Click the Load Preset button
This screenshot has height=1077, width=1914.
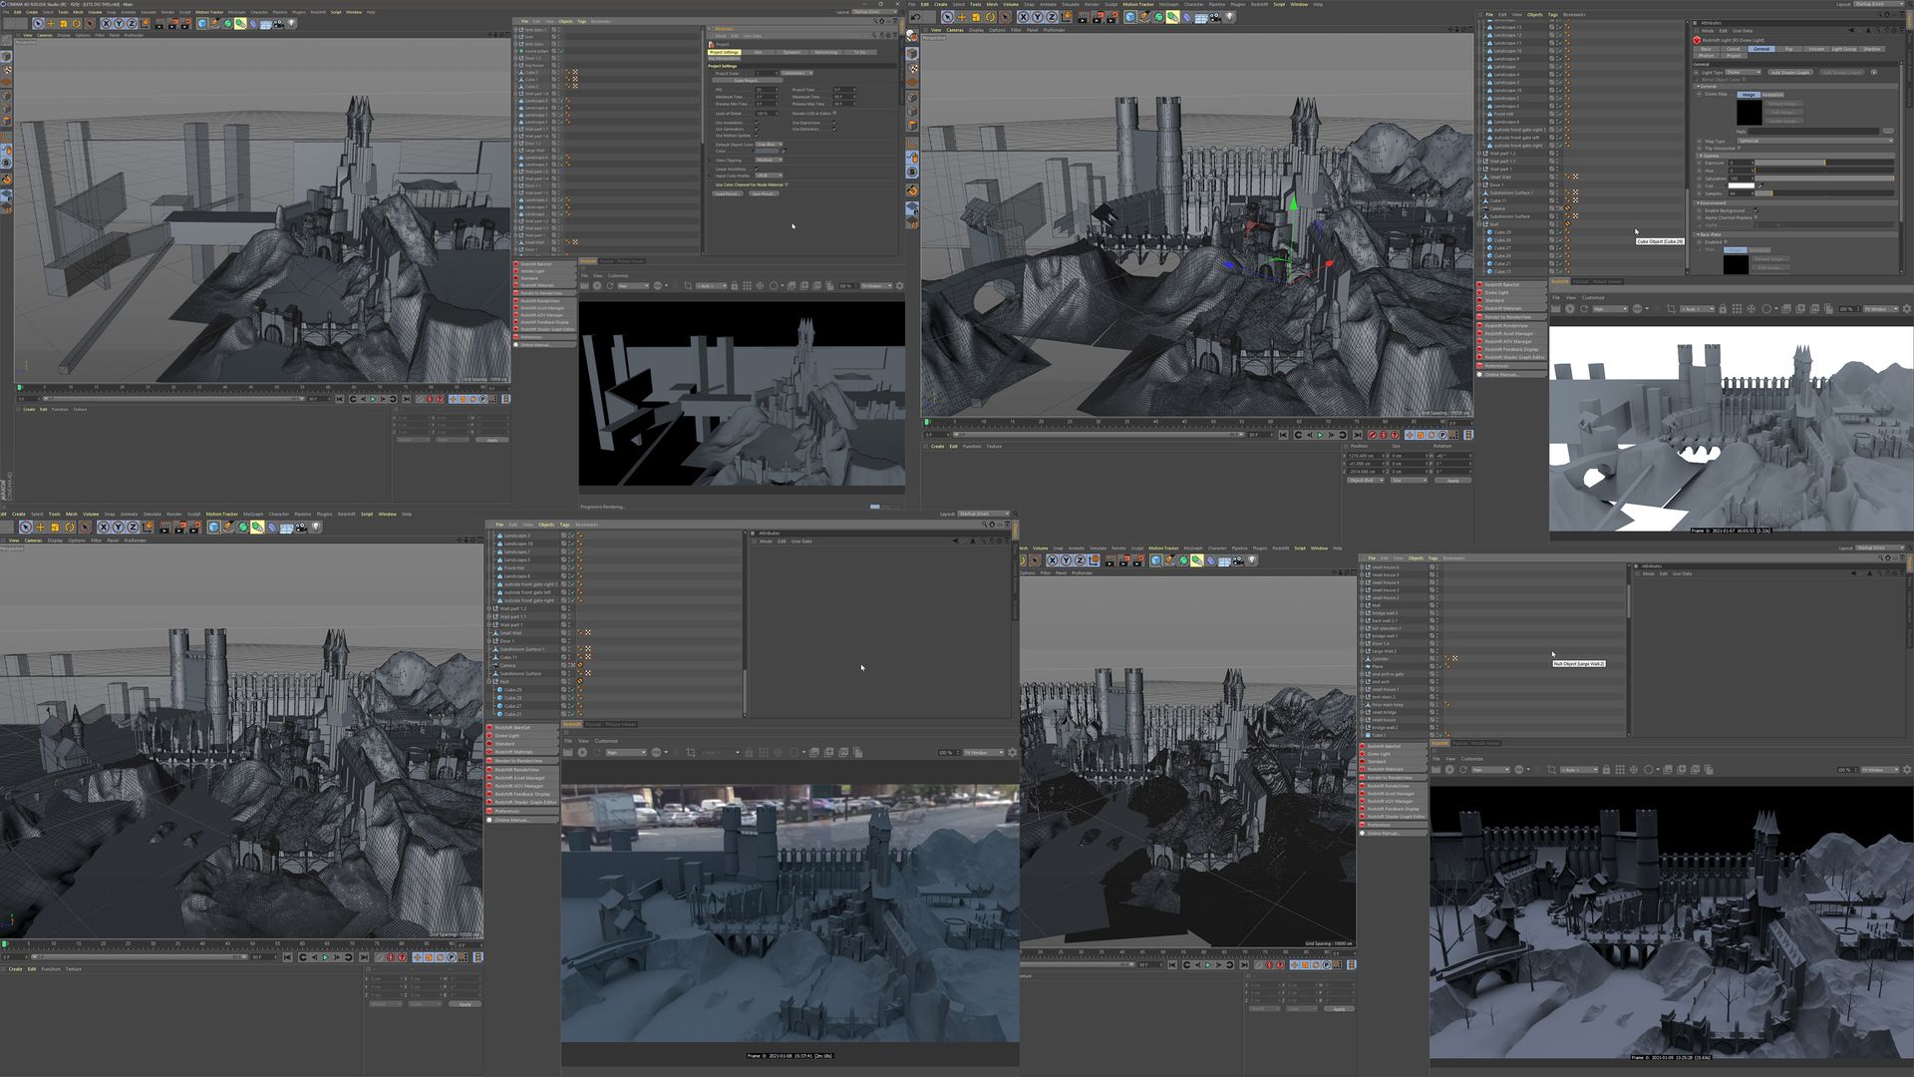click(x=728, y=193)
